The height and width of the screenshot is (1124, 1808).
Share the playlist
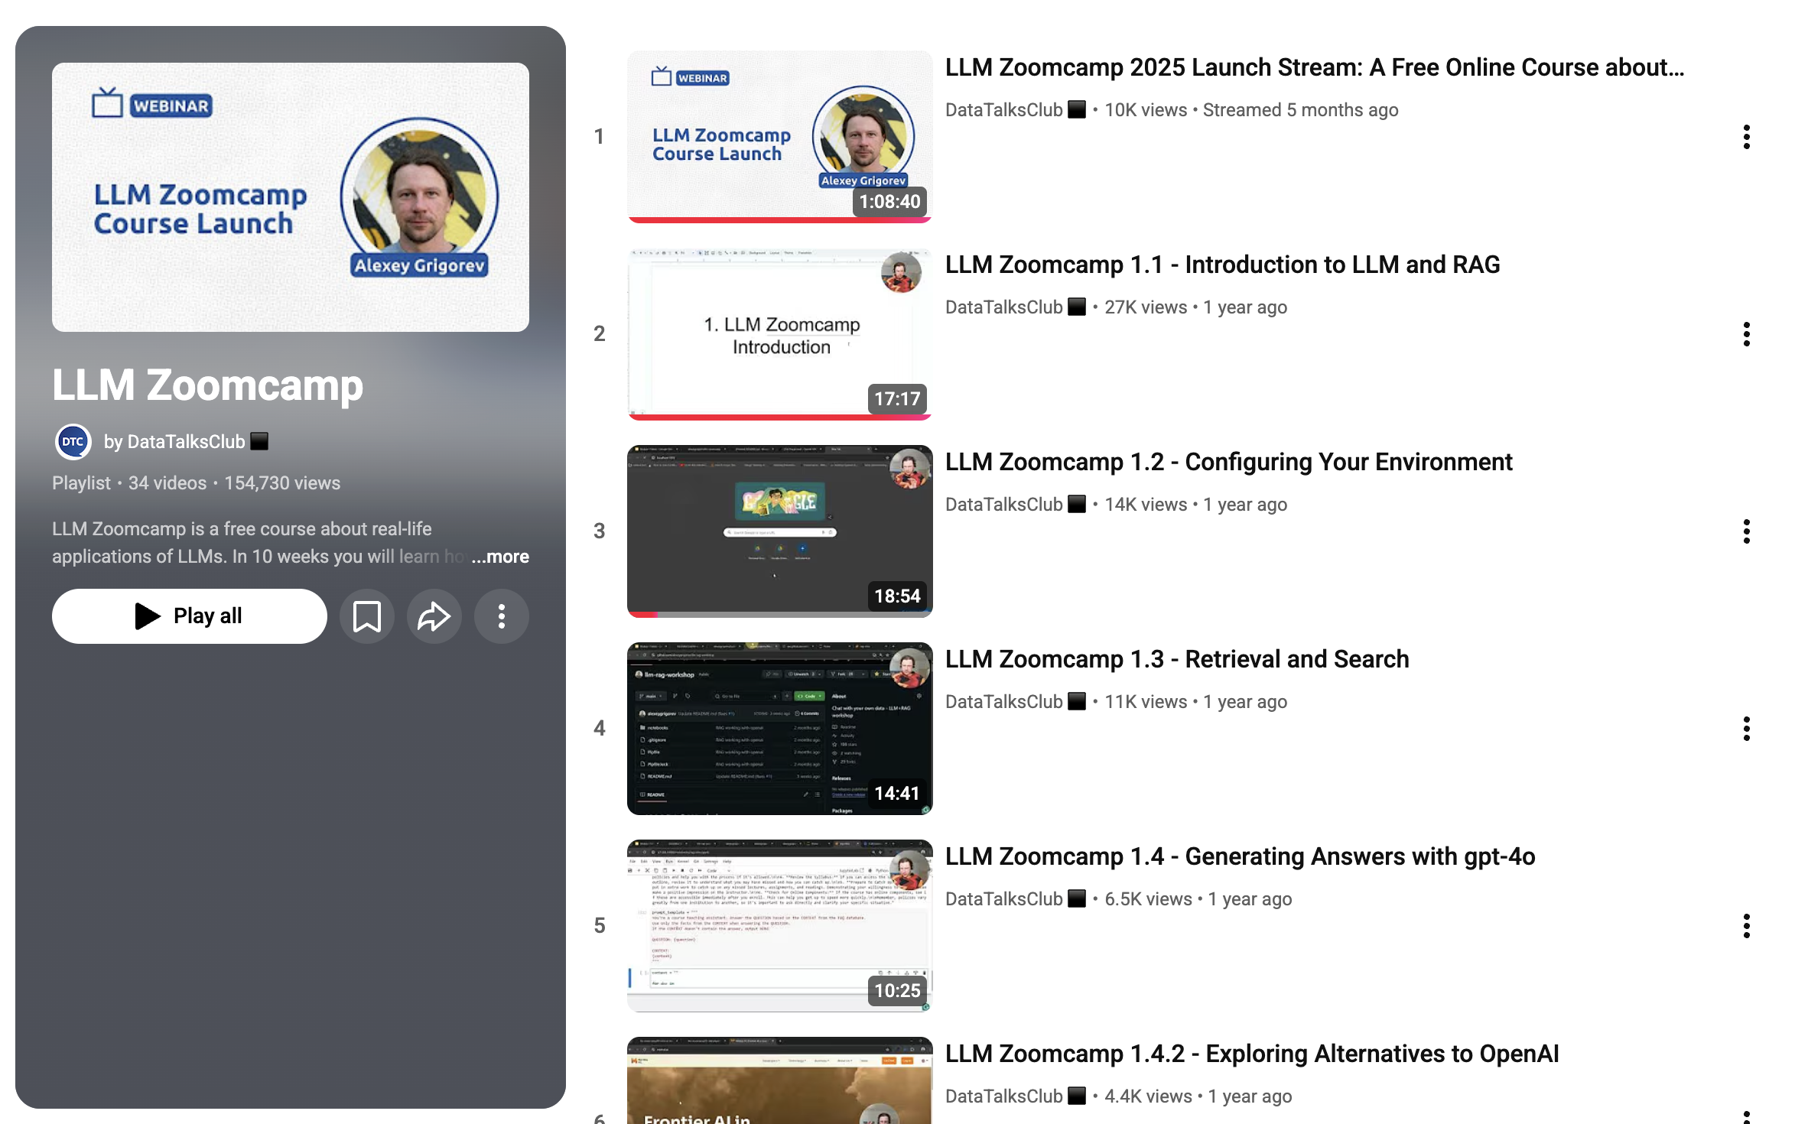[x=434, y=616]
